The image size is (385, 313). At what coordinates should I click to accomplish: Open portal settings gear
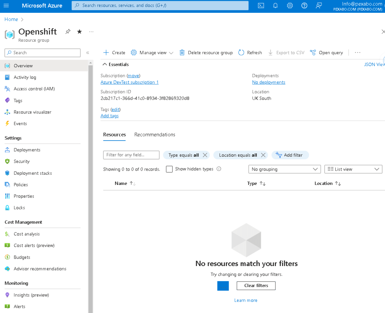pos(290,5)
